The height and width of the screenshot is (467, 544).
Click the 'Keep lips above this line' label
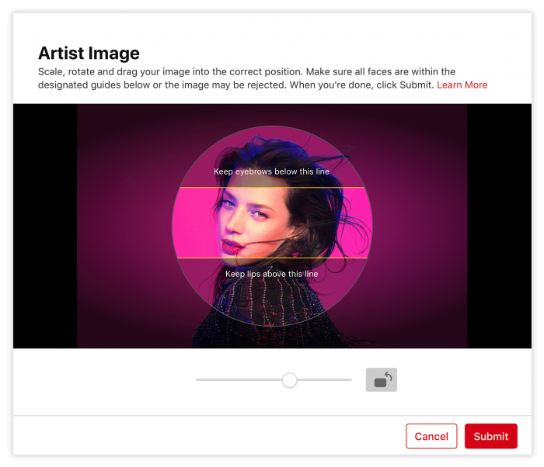click(271, 274)
